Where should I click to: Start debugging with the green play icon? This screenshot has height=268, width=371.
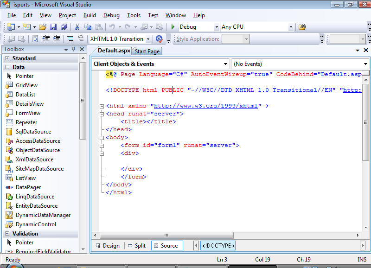click(x=173, y=27)
